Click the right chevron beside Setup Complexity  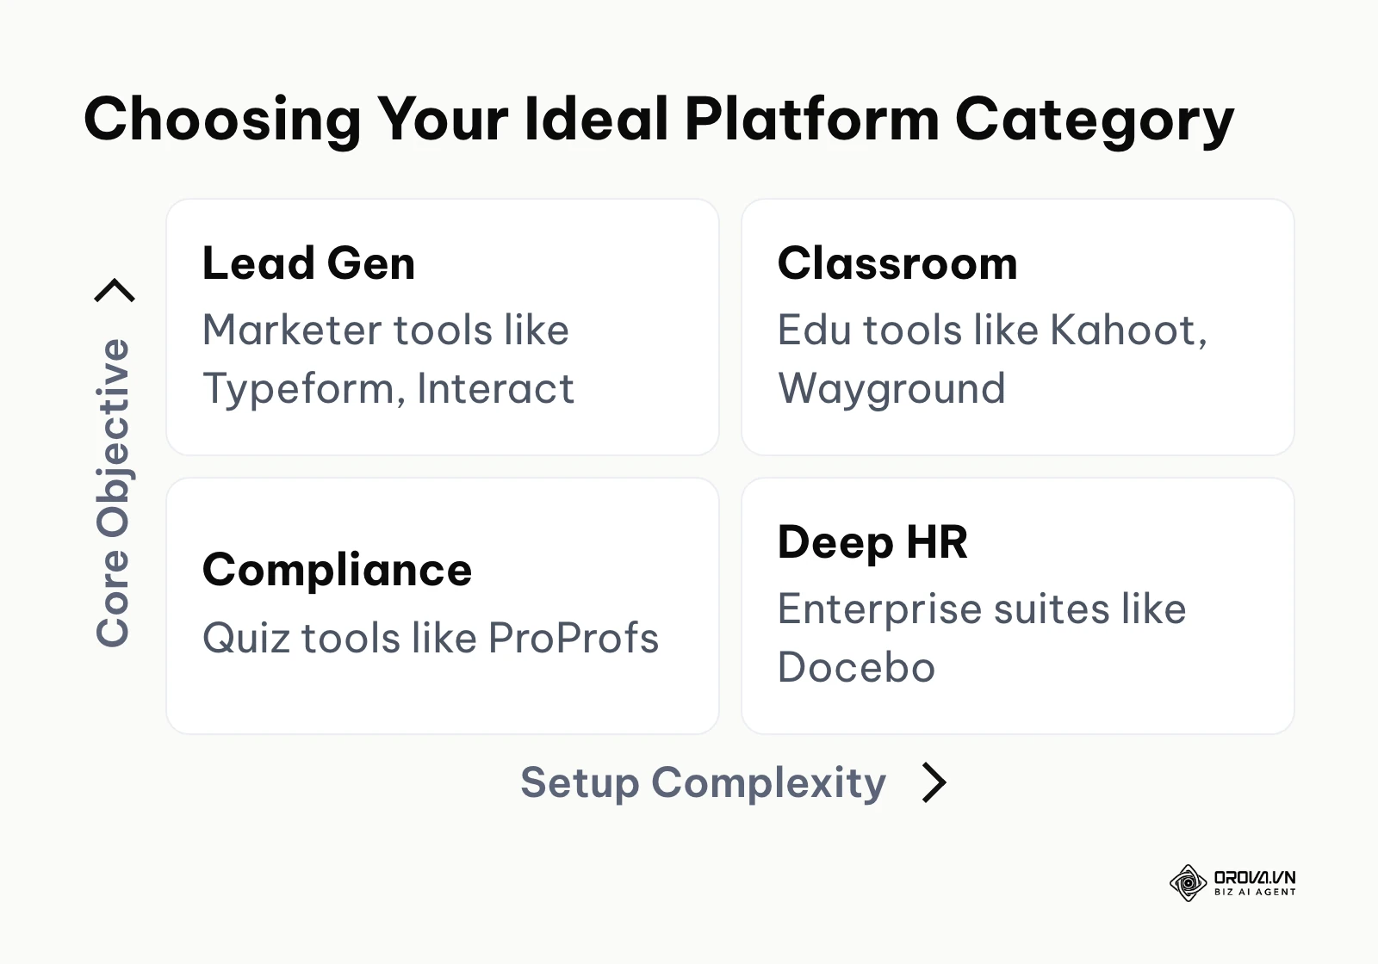tap(934, 782)
